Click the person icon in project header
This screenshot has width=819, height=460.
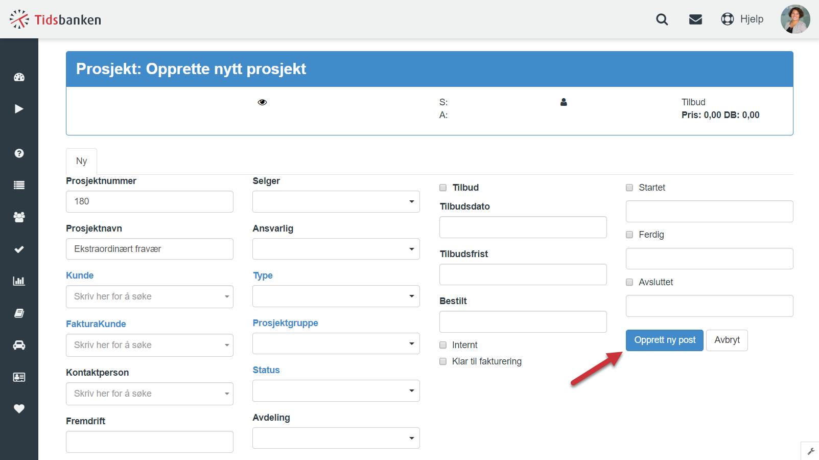coord(564,102)
